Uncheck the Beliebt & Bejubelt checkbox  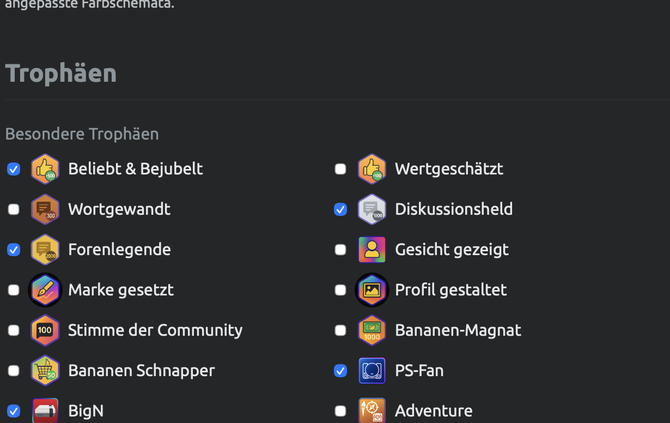(x=14, y=169)
